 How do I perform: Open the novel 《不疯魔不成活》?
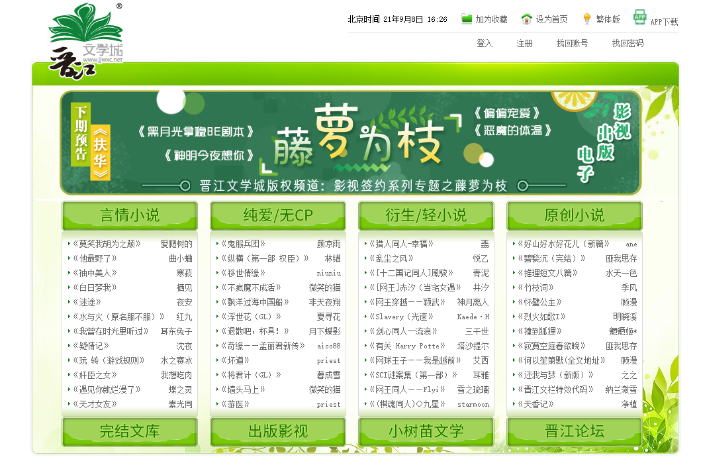pyautogui.click(x=252, y=287)
